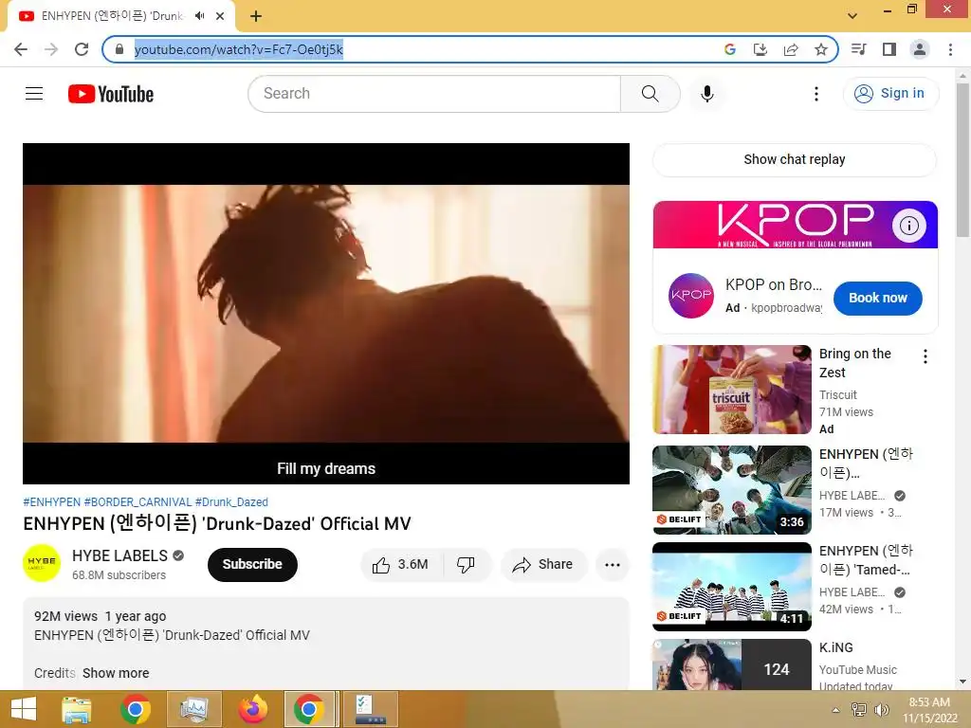The width and height of the screenshot is (971, 728).
Task: Click the padlock site info icon
Action: click(x=119, y=49)
